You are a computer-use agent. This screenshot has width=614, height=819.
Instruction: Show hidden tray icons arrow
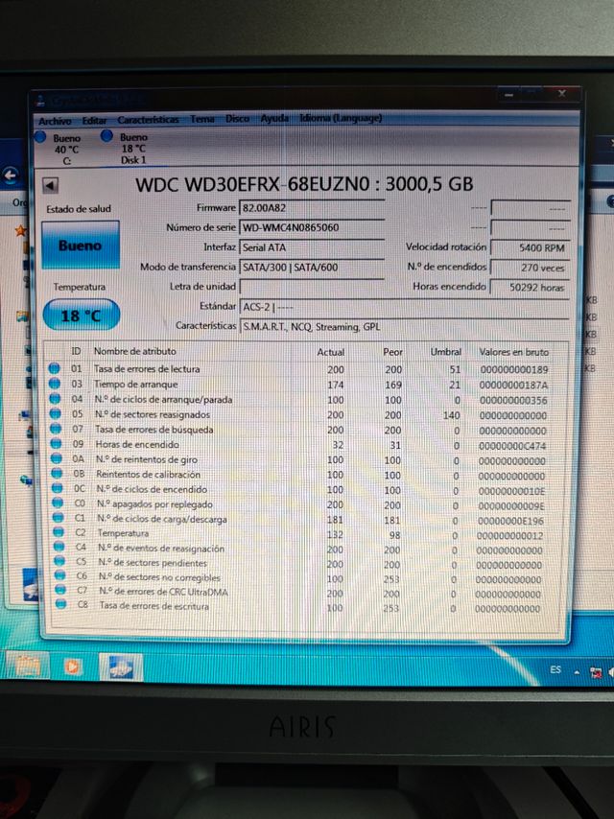tap(577, 671)
